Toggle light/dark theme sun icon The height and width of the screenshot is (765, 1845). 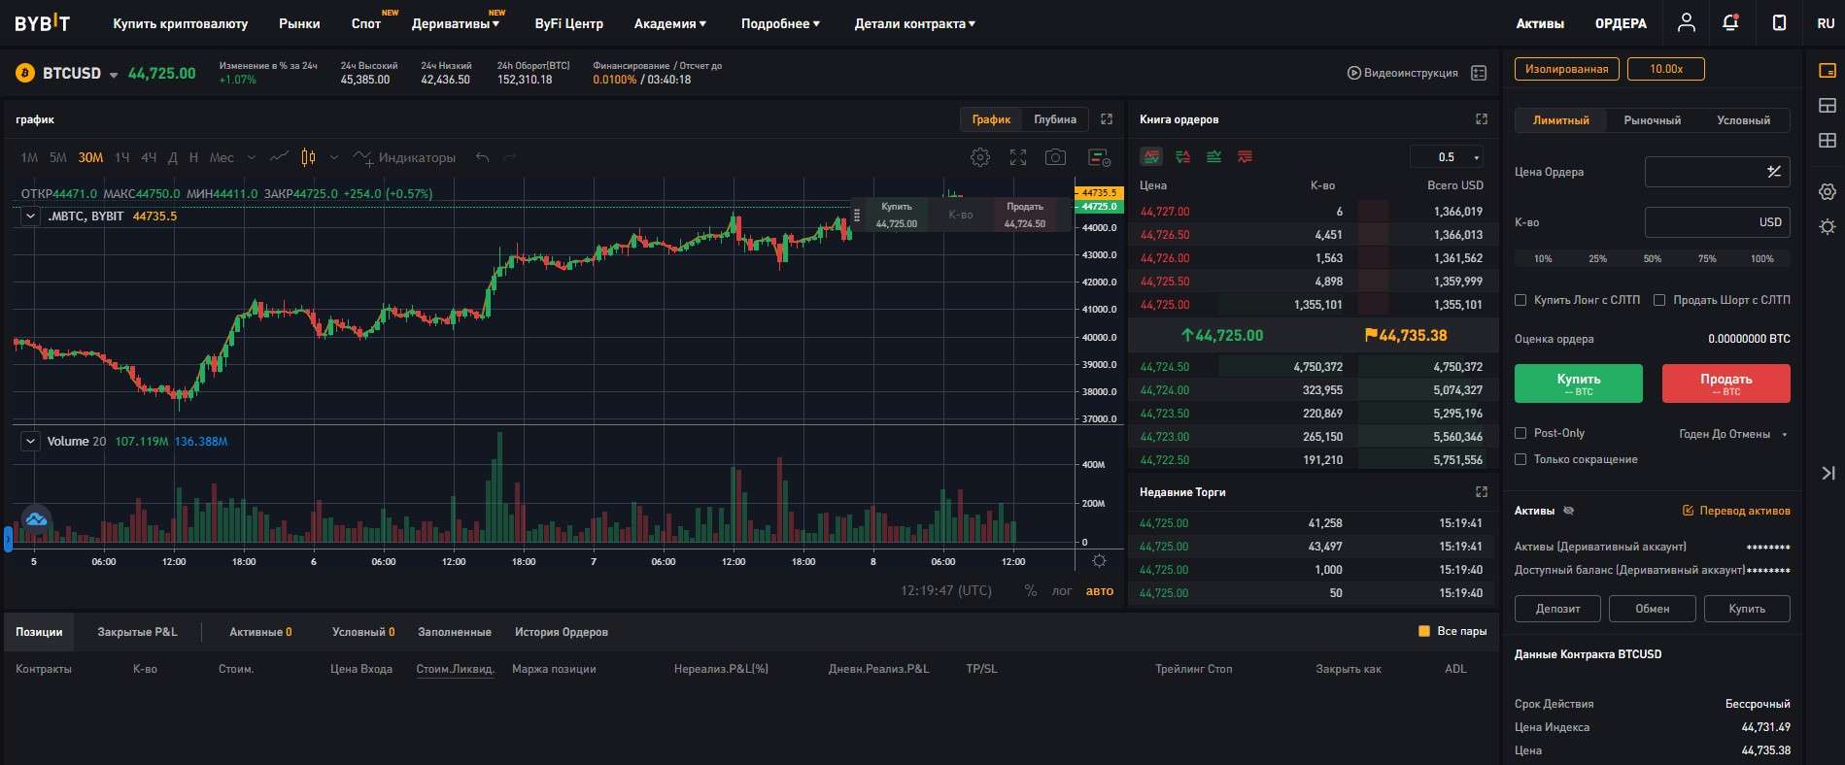[x=1827, y=227]
